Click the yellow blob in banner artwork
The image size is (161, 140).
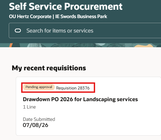(144, 46)
